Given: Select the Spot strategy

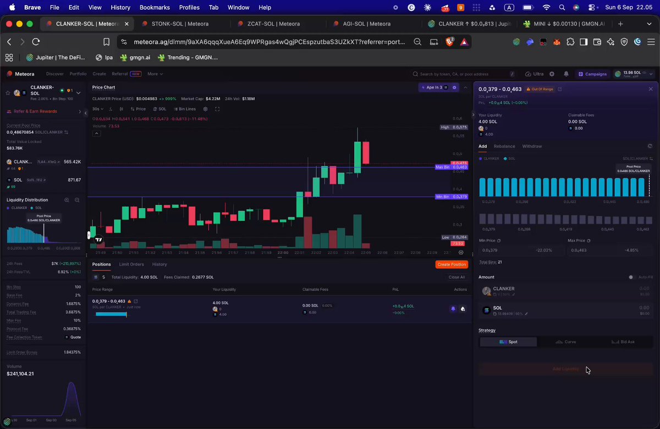Looking at the screenshot, I should click(x=508, y=342).
